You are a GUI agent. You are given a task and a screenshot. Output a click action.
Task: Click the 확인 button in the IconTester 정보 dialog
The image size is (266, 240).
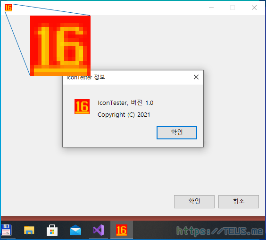(x=177, y=133)
